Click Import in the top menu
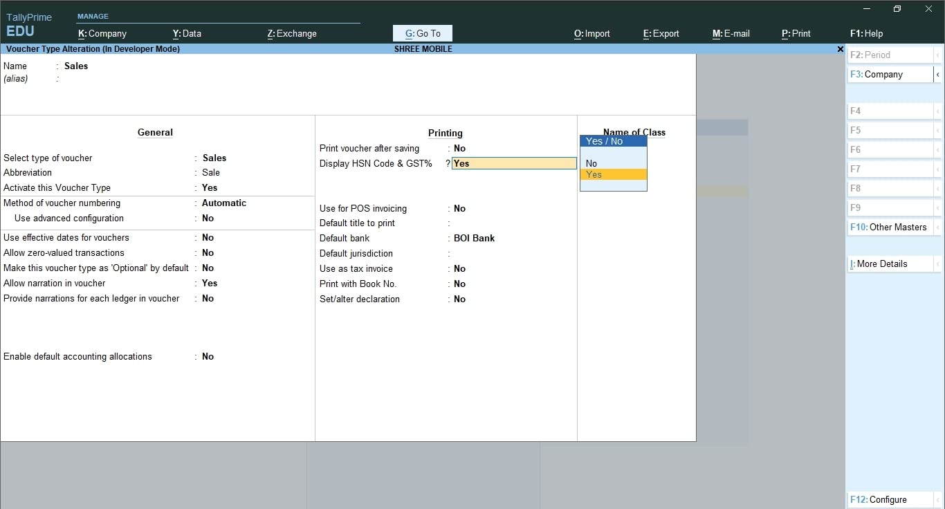945x509 pixels. pos(592,33)
